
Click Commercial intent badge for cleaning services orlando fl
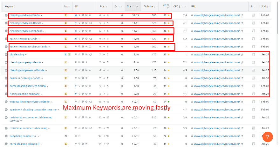[x=66, y=31]
